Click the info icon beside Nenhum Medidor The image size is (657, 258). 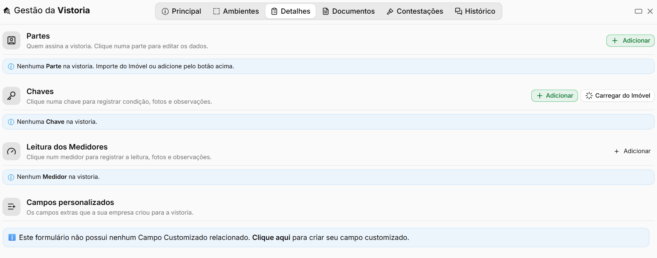[x=11, y=177]
